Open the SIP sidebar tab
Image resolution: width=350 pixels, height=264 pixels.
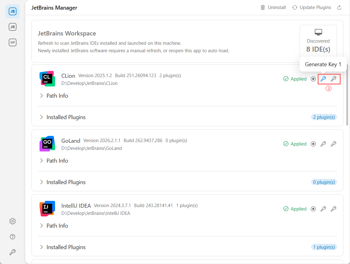point(12,42)
